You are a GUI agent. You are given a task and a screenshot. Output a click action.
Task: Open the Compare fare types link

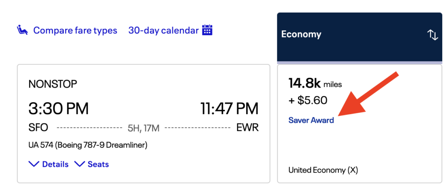point(75,30)
